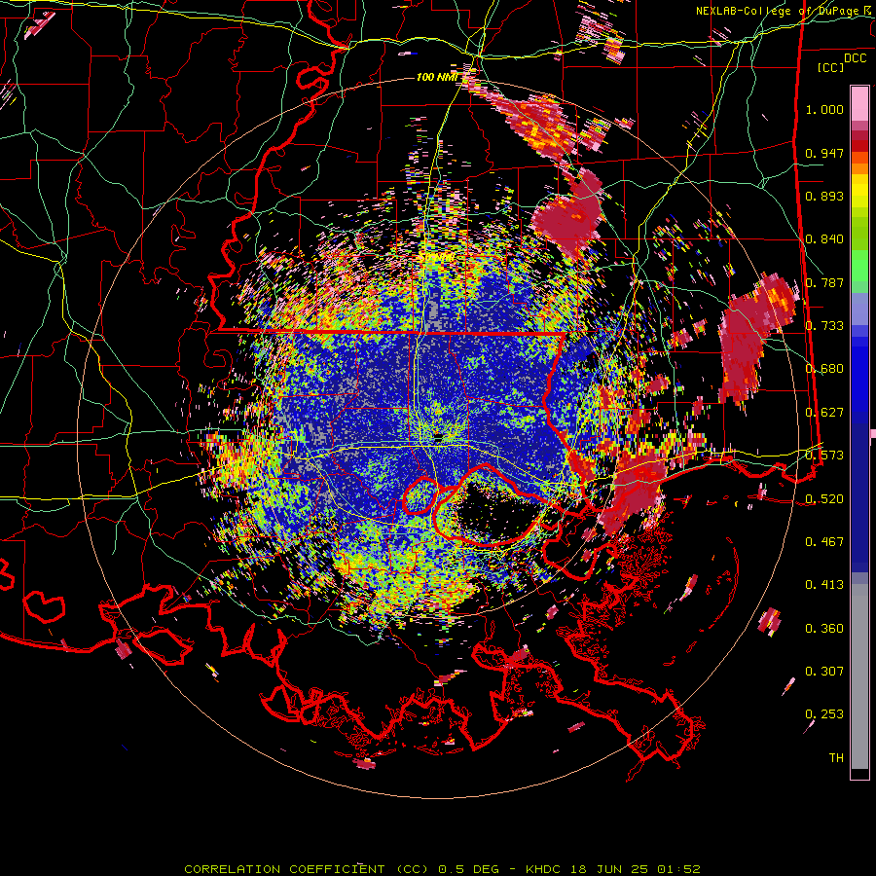Click the DCC label above the color scale
Screen dimensions: 876x876
pyautogui.click(x=855, y=58)
